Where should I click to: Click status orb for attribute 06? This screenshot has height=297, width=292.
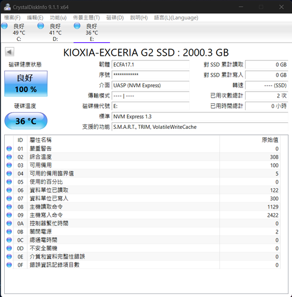[9, 190]
